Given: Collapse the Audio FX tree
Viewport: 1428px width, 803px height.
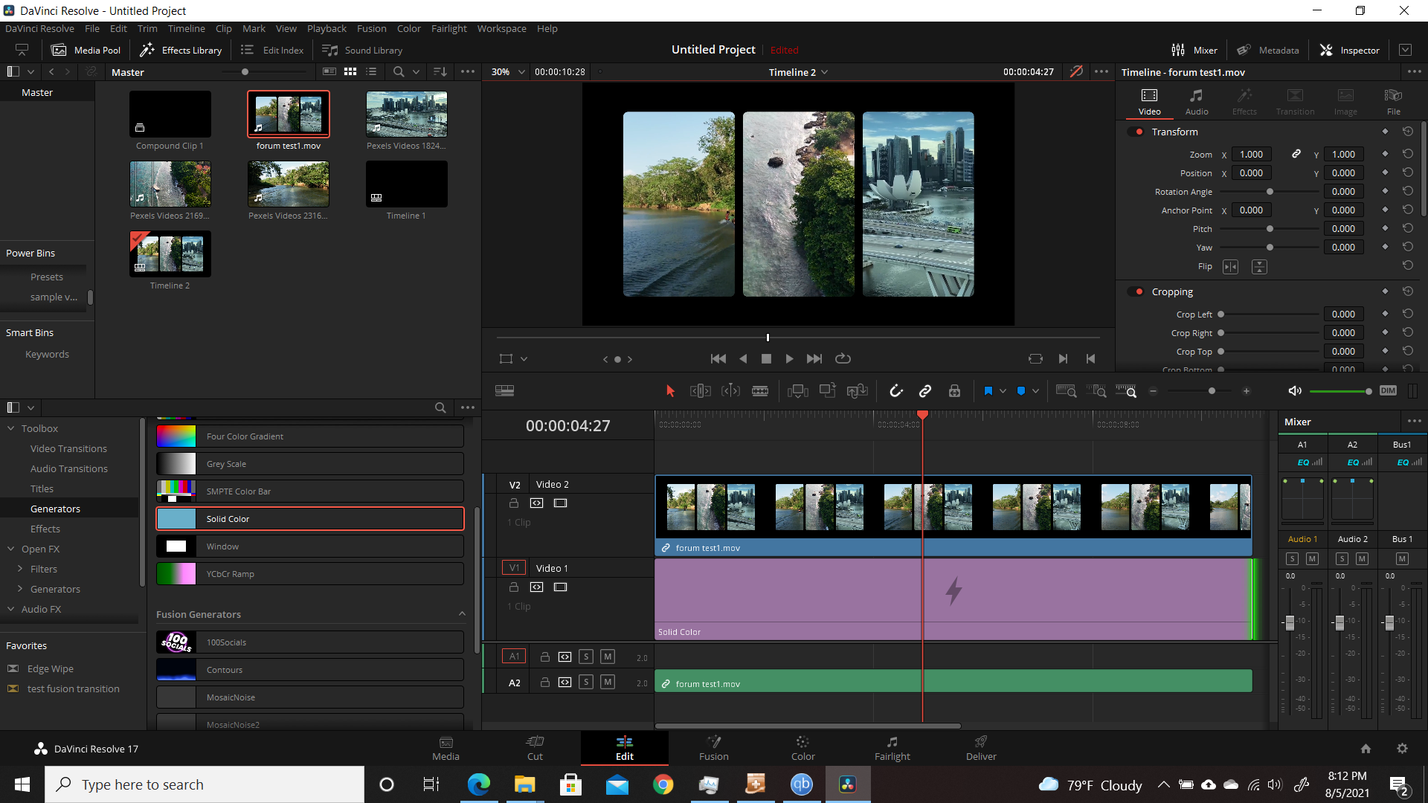Looking at the screenshot, I should click(11, 609).
